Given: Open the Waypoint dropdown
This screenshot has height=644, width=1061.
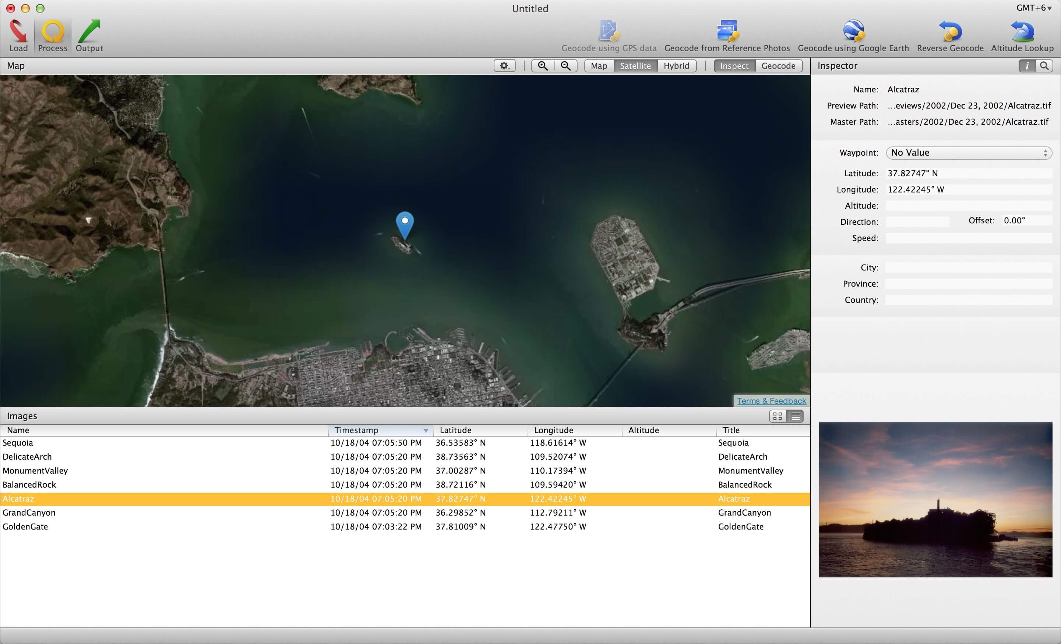Looking at the screenshot, I should [x=969, y=153].
